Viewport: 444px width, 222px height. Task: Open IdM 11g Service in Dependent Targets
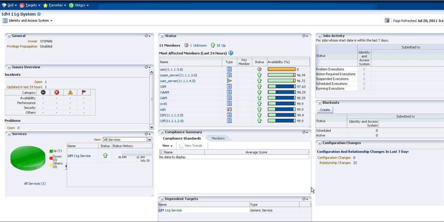click(x=170, y=210)
